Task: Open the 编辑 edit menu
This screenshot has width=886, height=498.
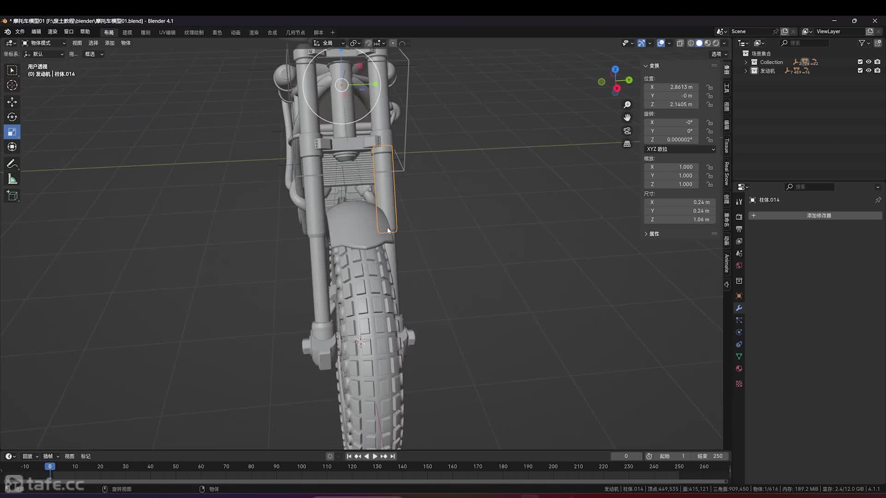Action: [x=36, y=32]
